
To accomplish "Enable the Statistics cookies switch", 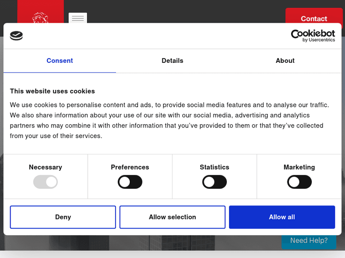I will (x=214, y=182).
